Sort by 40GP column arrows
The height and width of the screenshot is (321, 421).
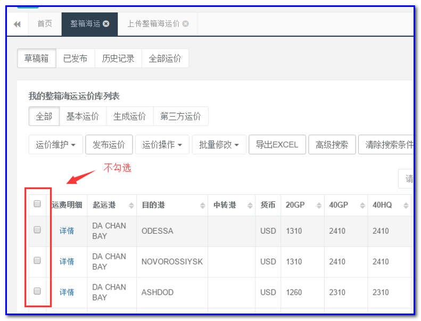tap(362, 205)
